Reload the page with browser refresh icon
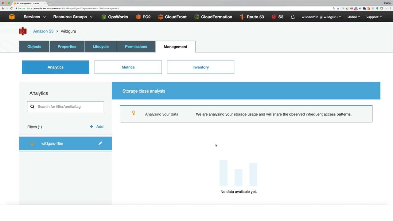393x221 pixels. click(x=11, y=8)
